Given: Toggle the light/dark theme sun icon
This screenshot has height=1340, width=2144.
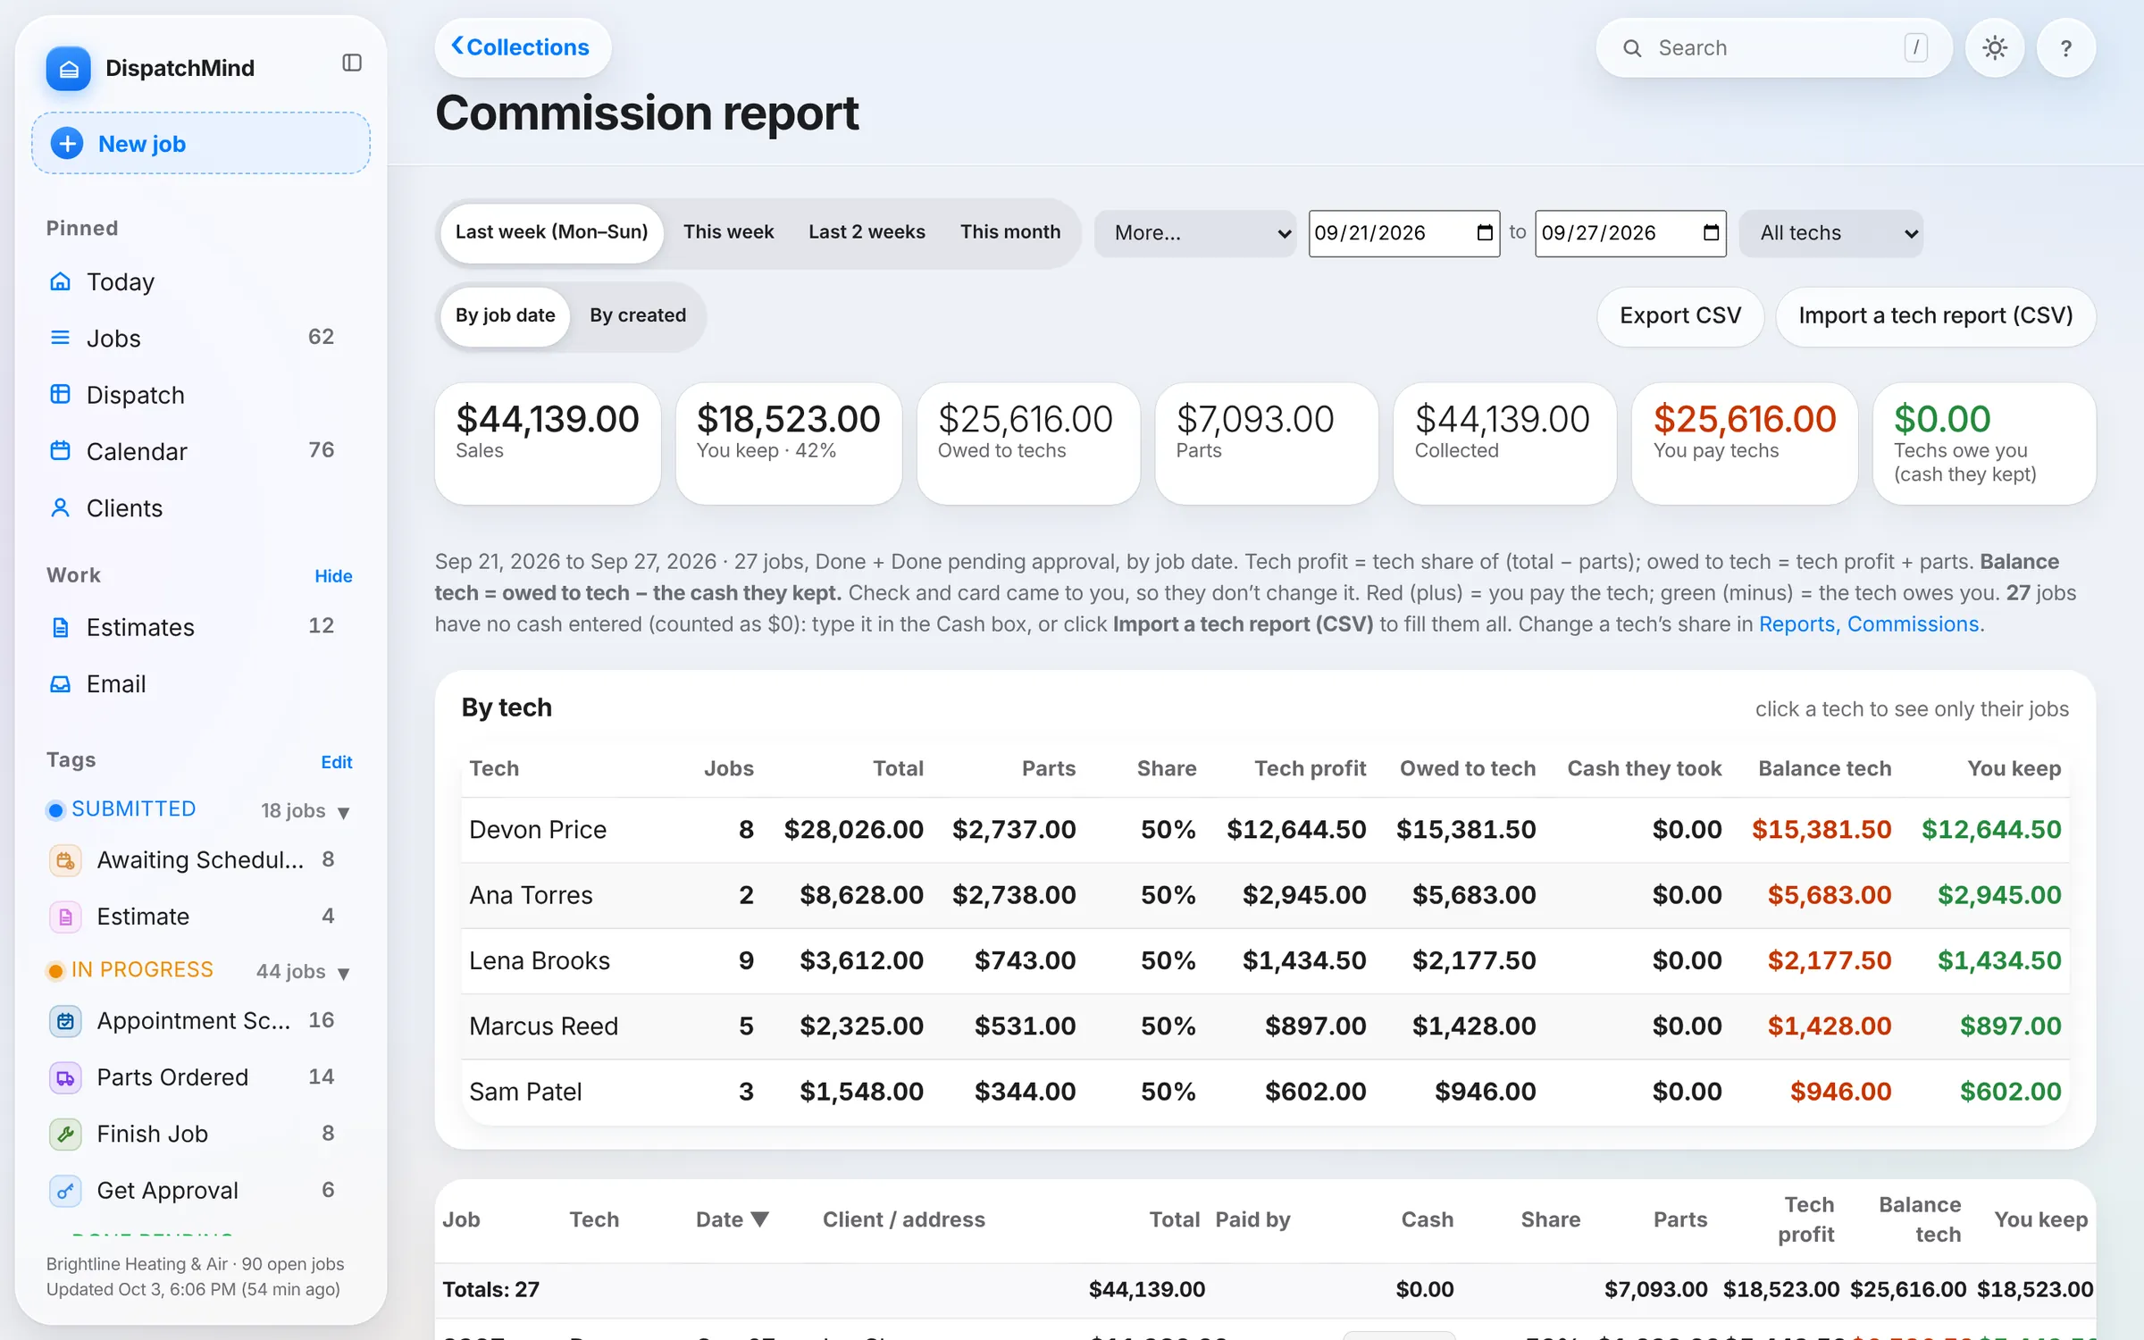Looking at the screenshot, I should pos(1995,48).
